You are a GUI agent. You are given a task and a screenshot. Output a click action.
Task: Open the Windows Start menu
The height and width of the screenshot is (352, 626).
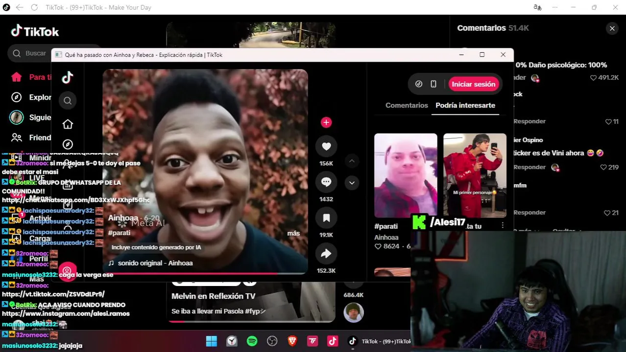(212, 341)
